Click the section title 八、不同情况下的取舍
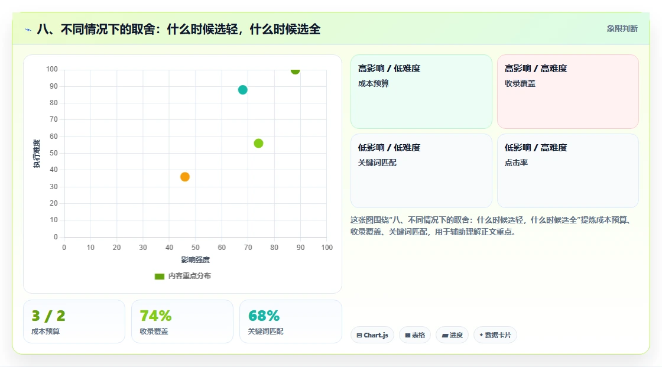Viewport: 662px width, 367px height. [x=179, y=29]
